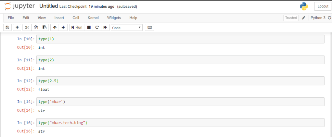Open the Kernel menu
Image resolution: width=332 pixels, height=137 pixels.
point(93,18)
